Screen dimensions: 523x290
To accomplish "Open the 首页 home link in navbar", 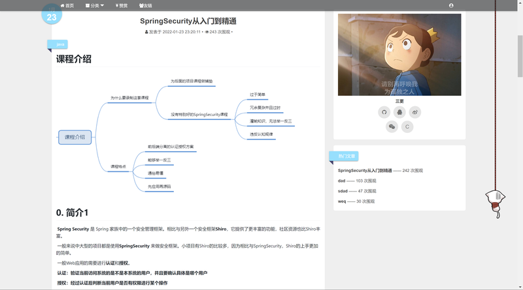I will click(67, 5).
